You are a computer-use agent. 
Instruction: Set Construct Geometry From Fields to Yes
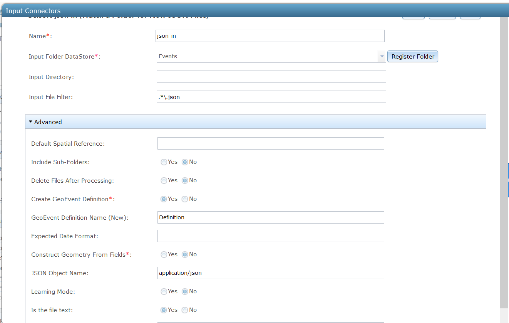click(x=164, y=254)
